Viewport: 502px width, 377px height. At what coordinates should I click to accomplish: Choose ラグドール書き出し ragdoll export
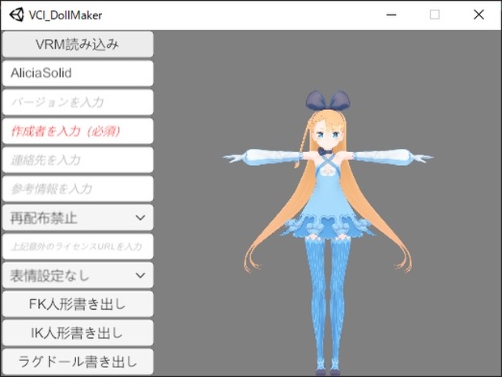pyautogui.click(x=78, y=362)
